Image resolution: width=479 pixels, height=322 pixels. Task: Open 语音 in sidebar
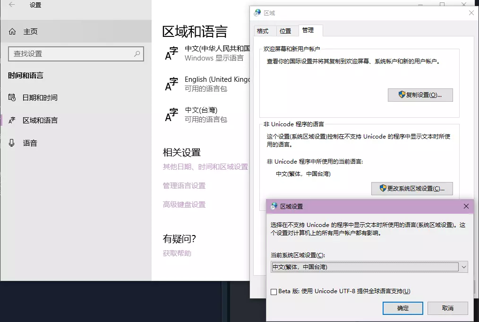click(x=76, y=143)
